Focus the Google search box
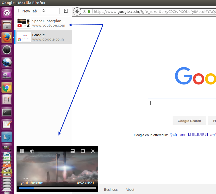The image size is (216, 194). coord(182,103)
